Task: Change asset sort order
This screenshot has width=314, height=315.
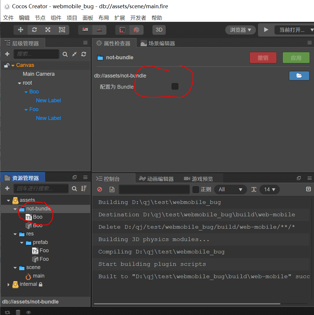Action: pyautogui.click(x=84, y=188)
